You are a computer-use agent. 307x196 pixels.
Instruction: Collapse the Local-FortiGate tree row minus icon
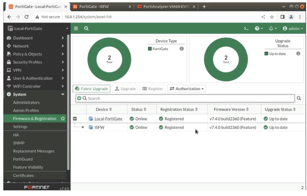point(75,119)
